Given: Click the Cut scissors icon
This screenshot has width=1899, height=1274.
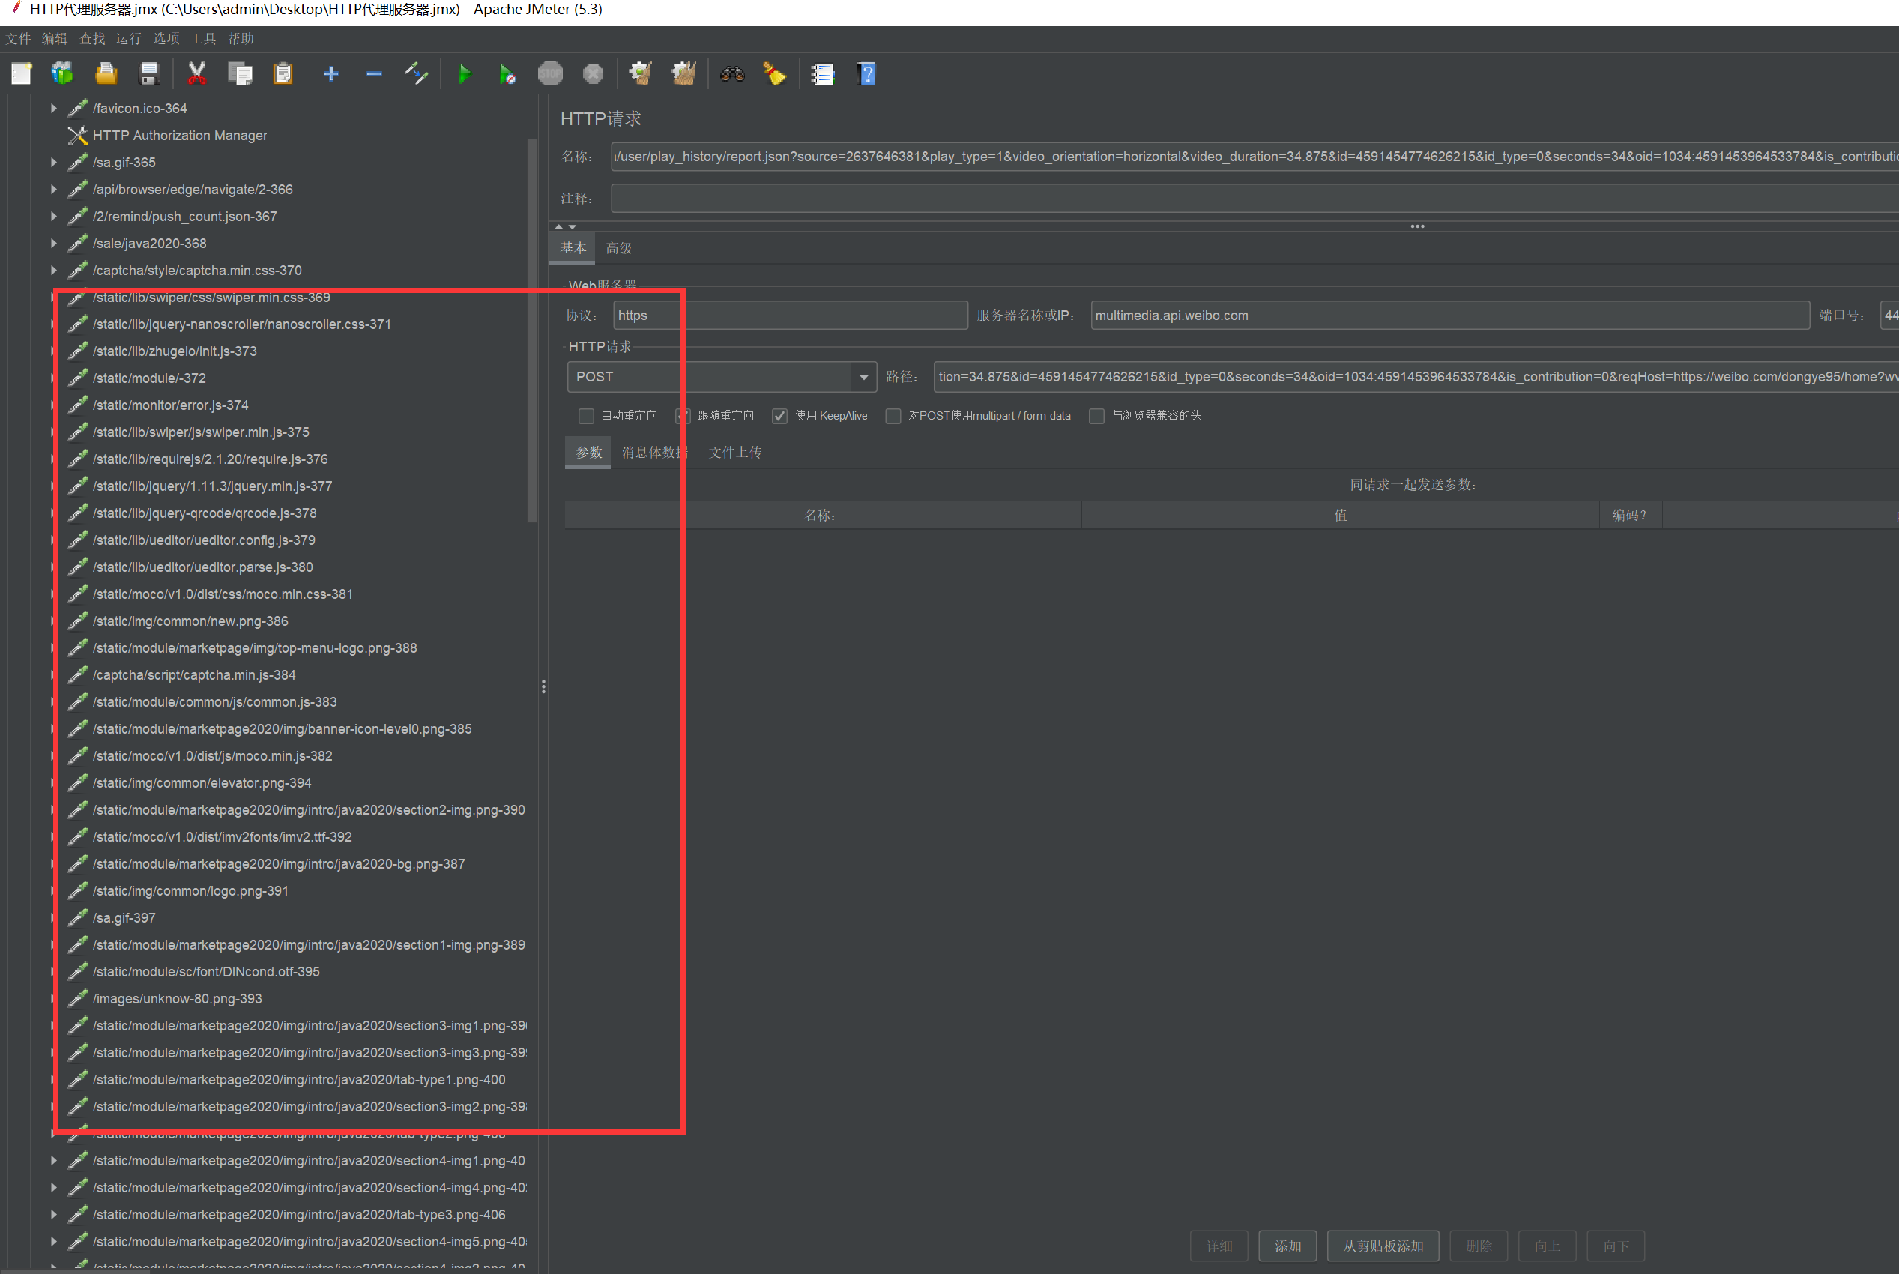Looking at the screenshot, I should (196, 74).
